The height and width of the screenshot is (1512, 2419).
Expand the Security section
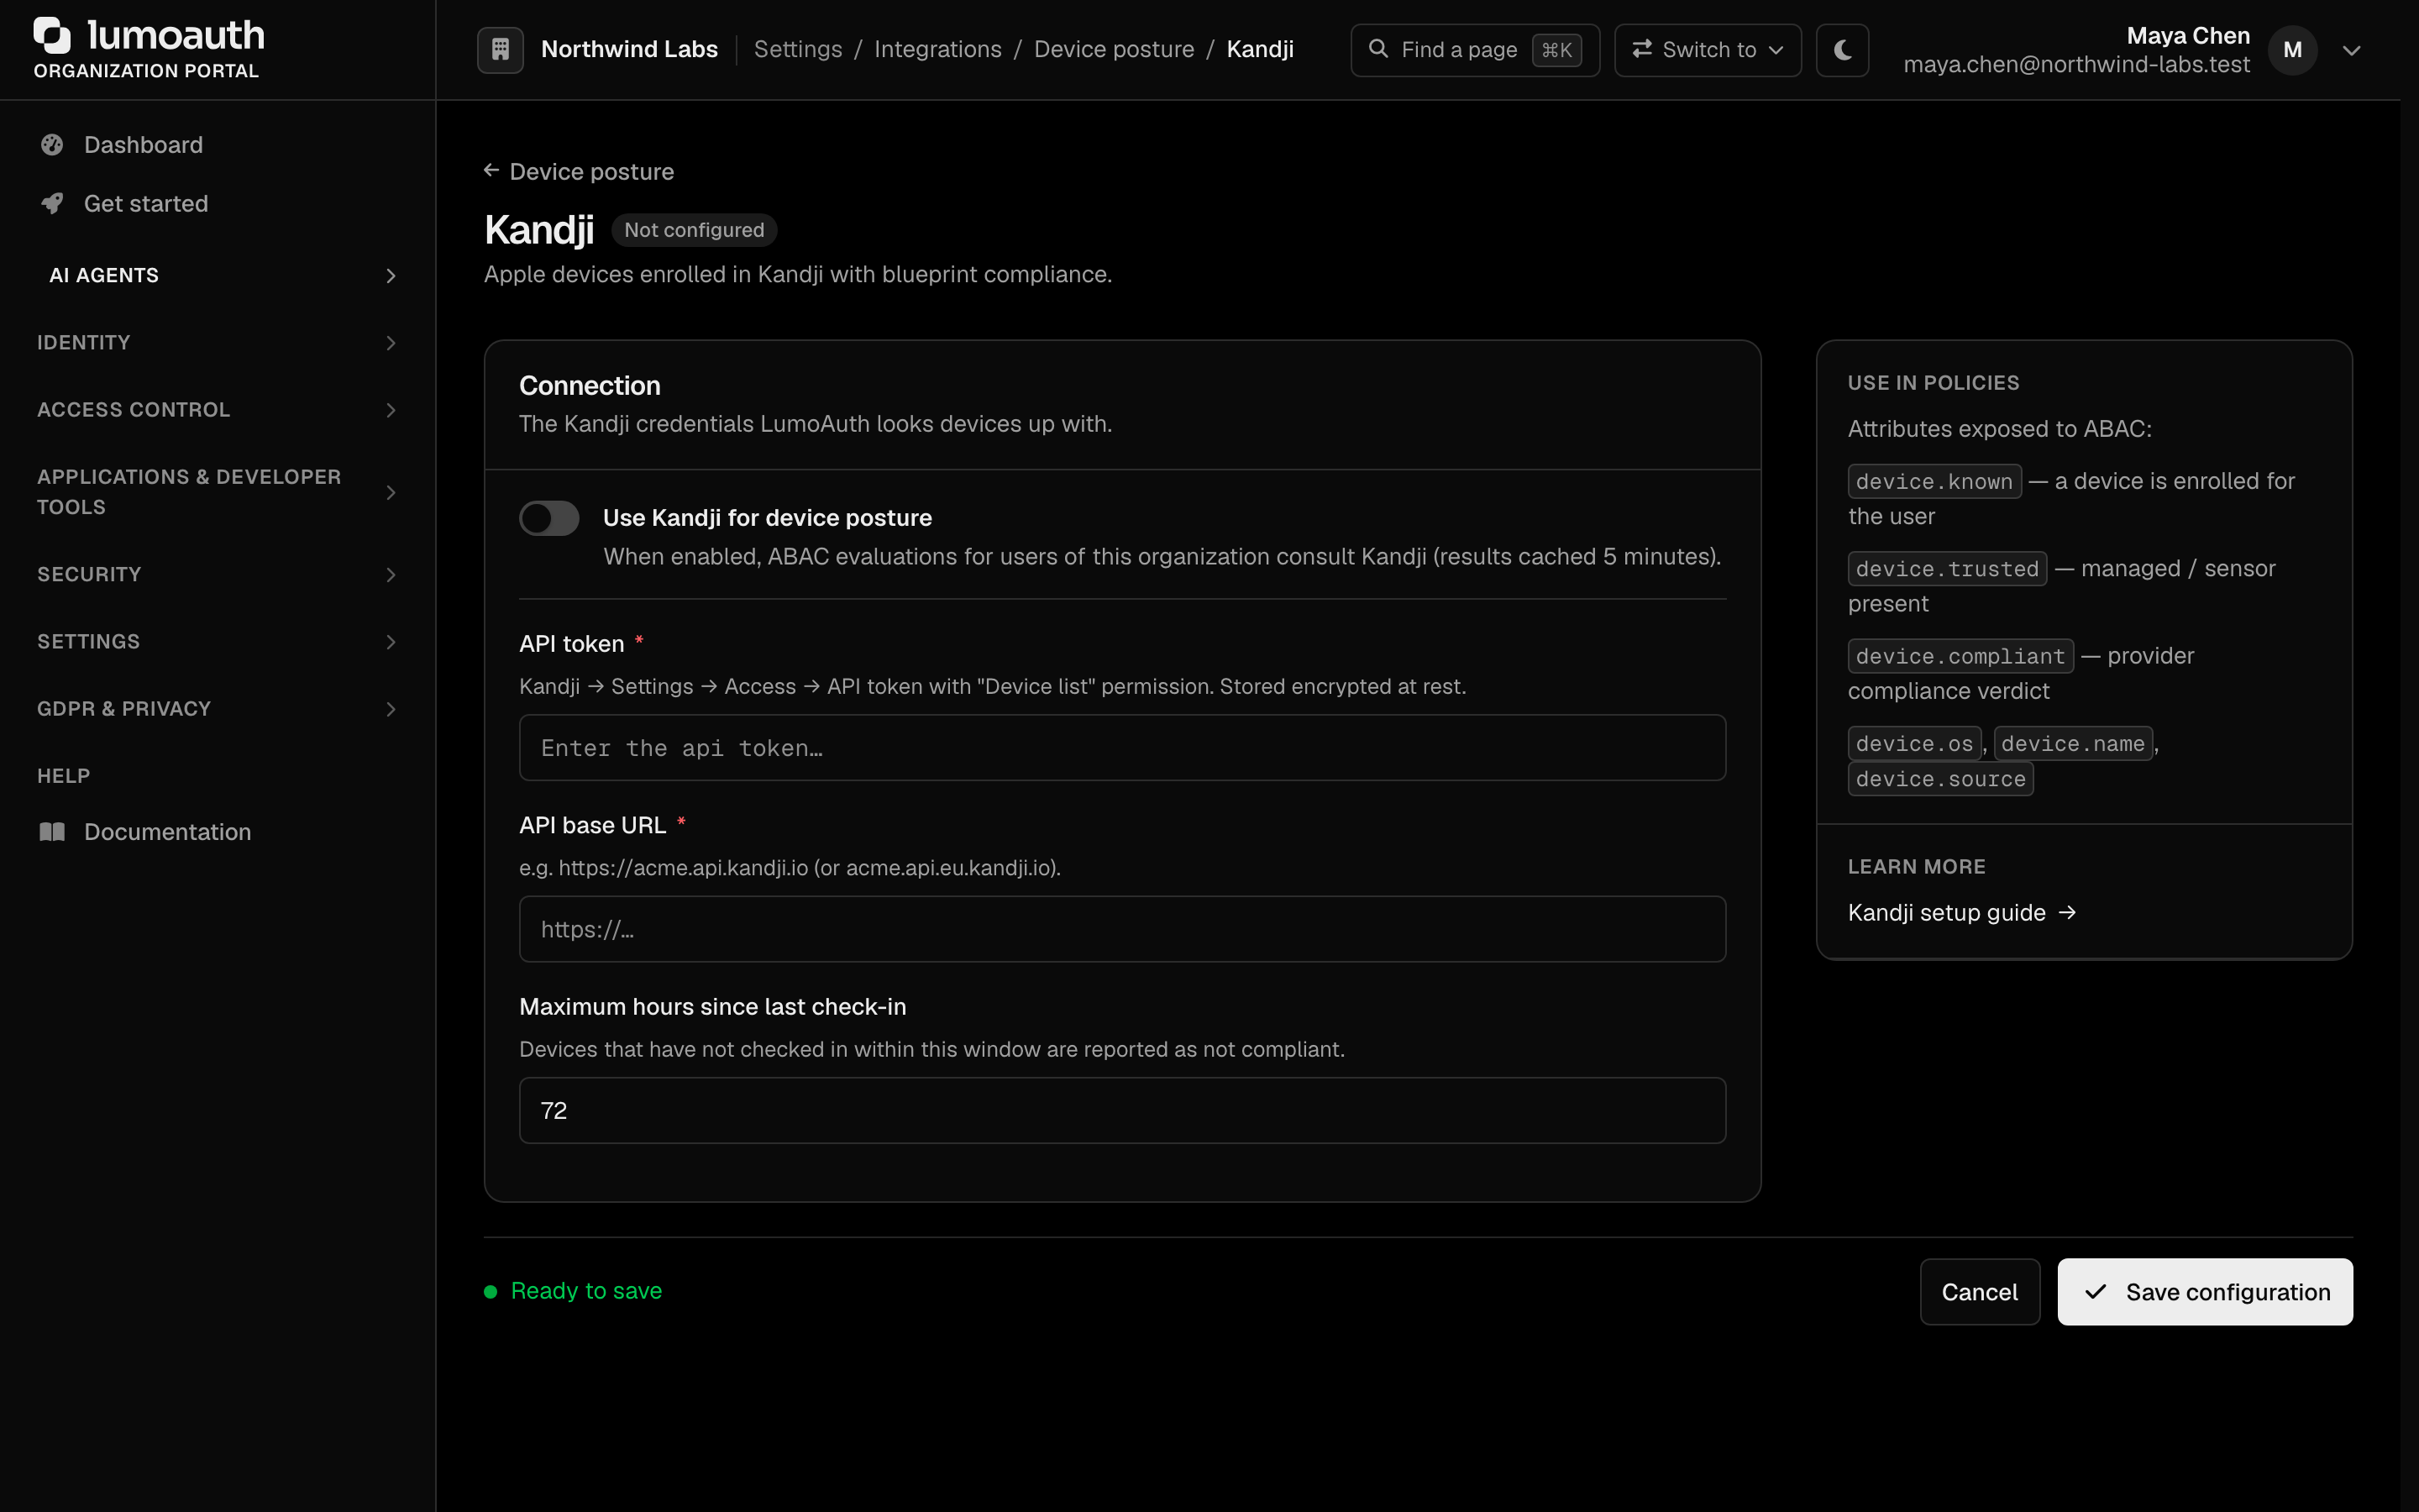point(218,574)
